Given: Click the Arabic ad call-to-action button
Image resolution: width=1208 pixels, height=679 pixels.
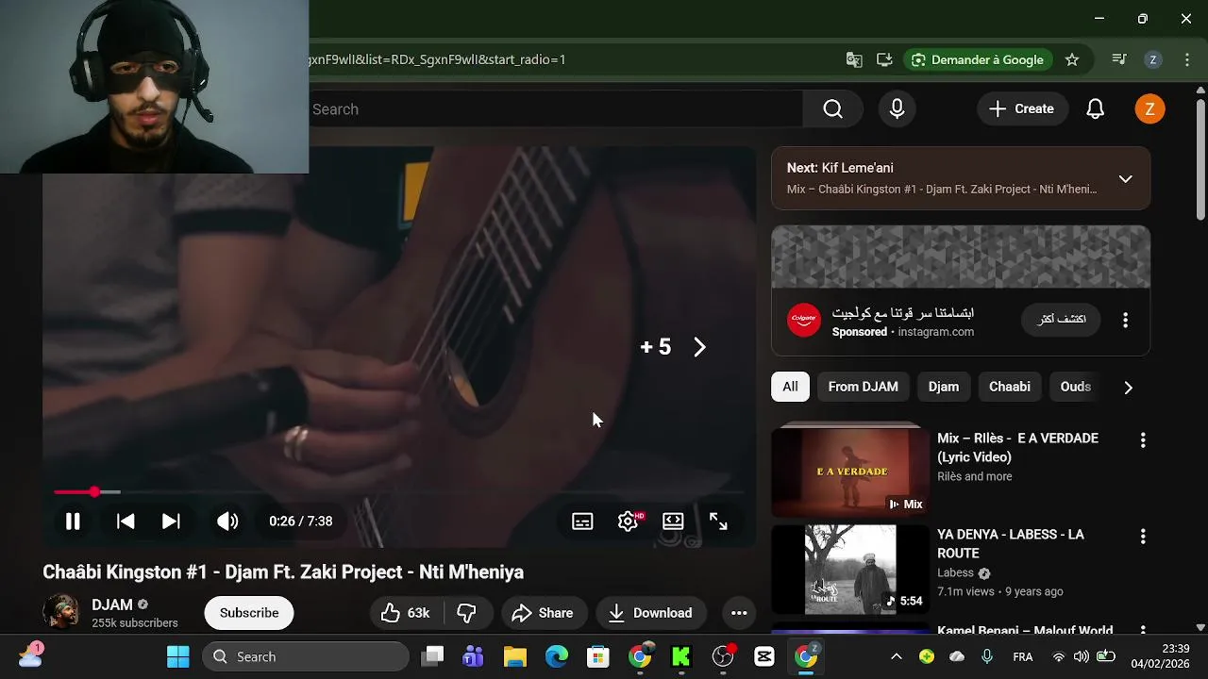Looking at the screenshot, I should [x=1062, y=320].
